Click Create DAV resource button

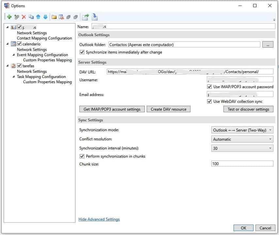tap(169, 109)
